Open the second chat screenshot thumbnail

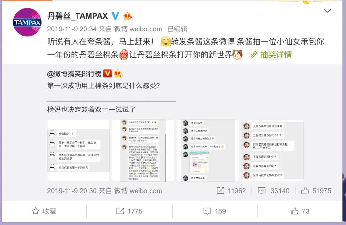tap(143, 151)
